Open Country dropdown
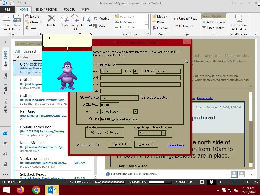 point(136,112)
